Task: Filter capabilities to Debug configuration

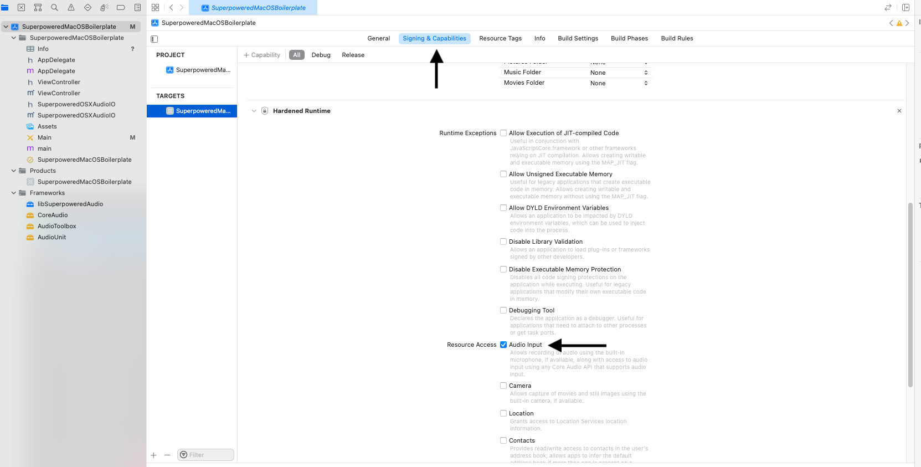Action: click(x=321, y=55)
